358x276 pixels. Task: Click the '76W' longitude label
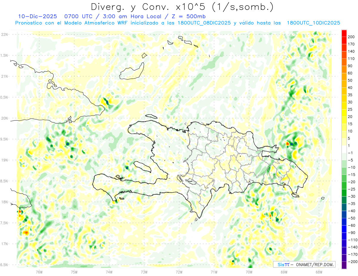39,272
